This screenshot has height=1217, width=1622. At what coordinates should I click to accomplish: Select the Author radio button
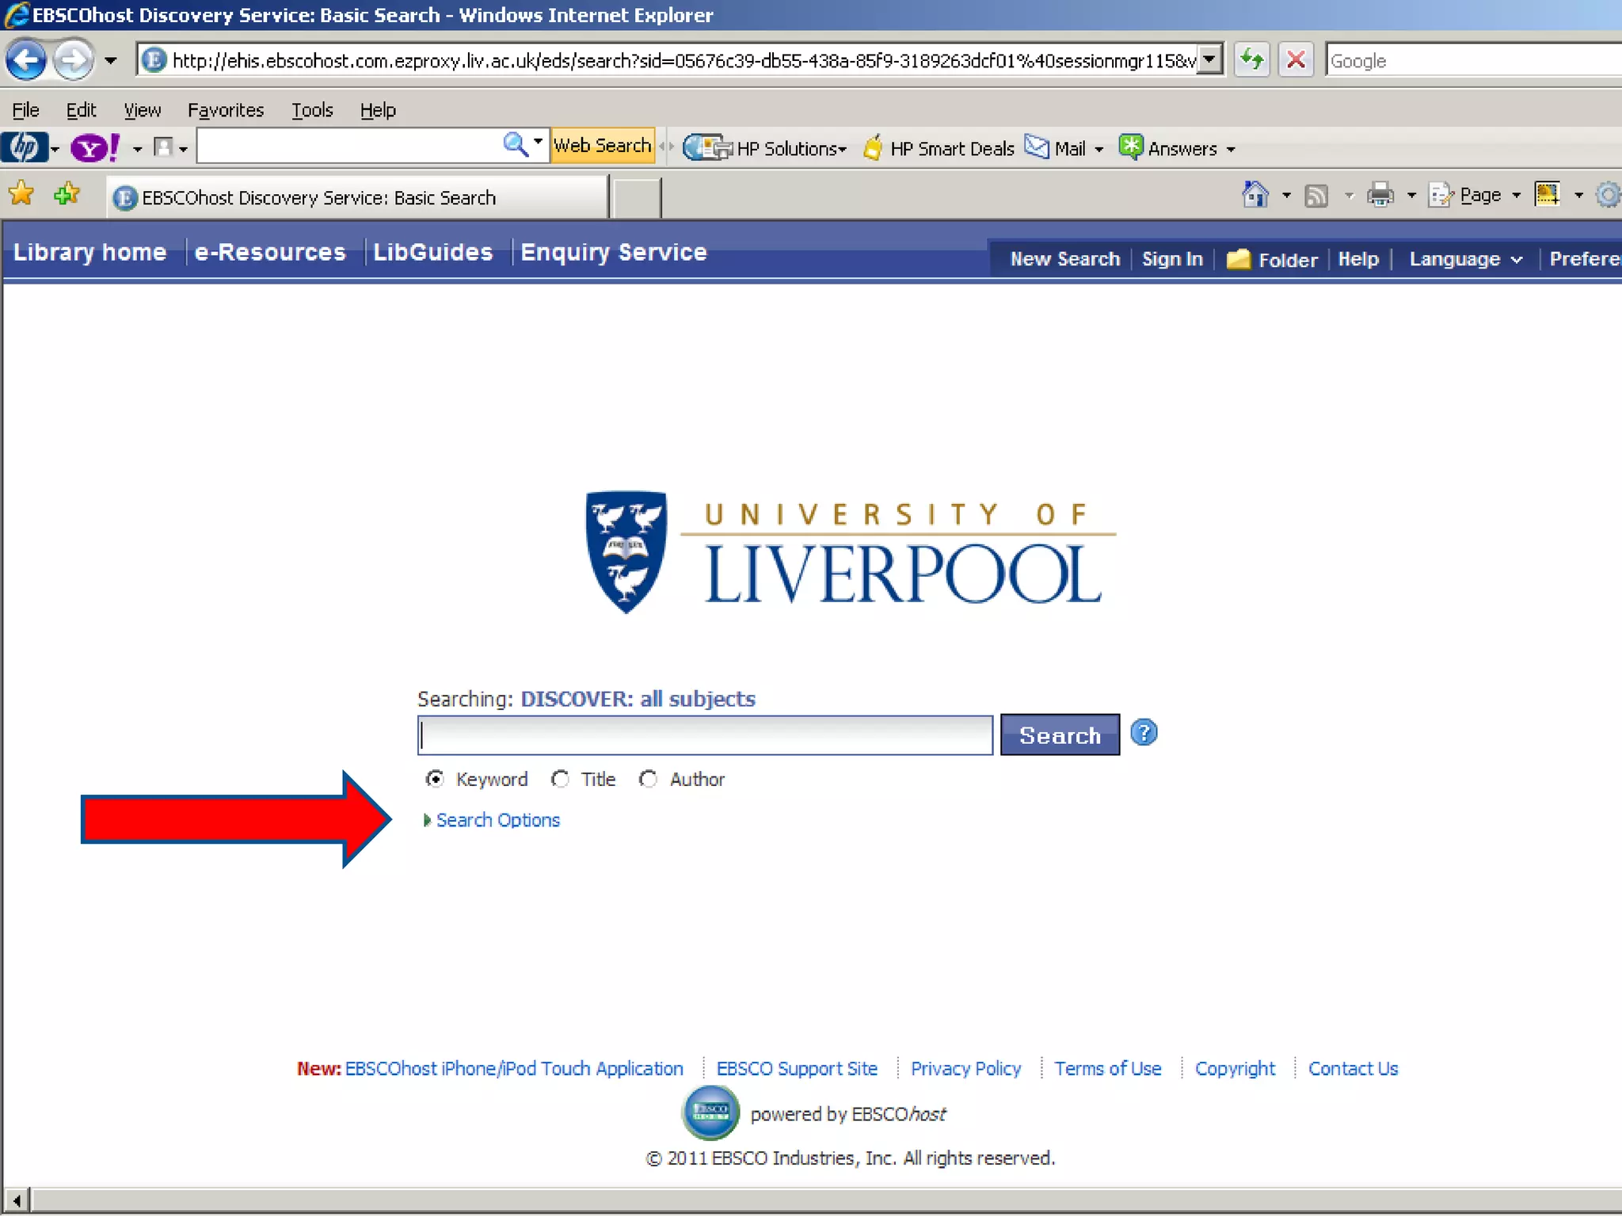648,780
